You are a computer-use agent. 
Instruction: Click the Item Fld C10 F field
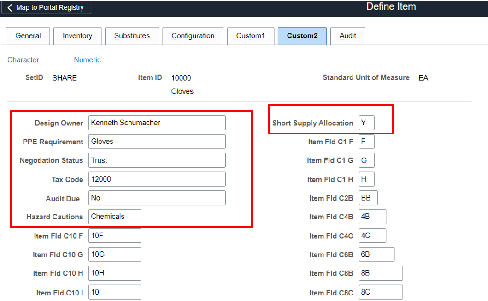(x=115, y=236)
